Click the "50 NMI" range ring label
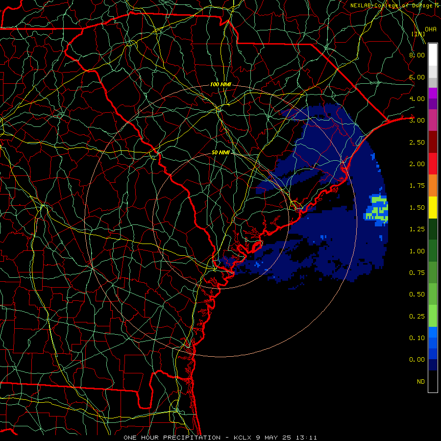 coord(221,152)
